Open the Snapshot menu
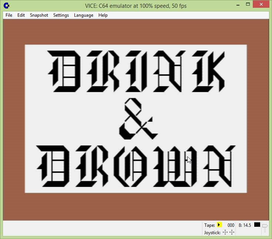 tap(39, 15)
